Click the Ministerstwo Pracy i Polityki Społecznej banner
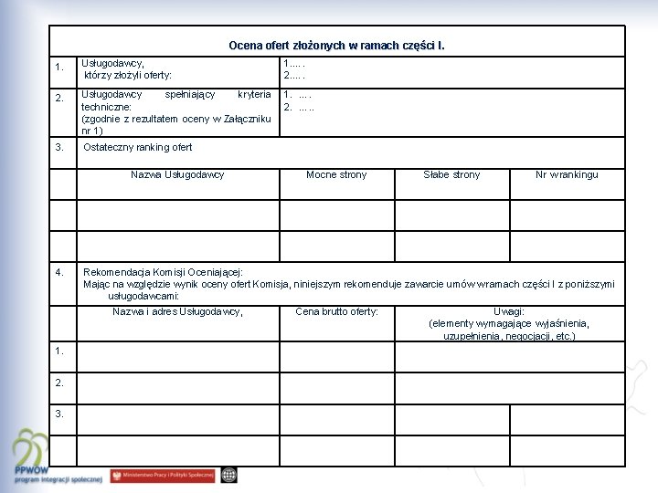This screenshot has width=658, height=493. click(x=163, y=476)
